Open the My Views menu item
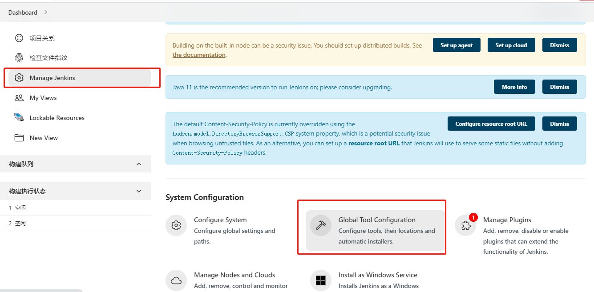Image resolution: width=594 pixels, height=292 pixels. pyautogui.click(x=43, y=98)
